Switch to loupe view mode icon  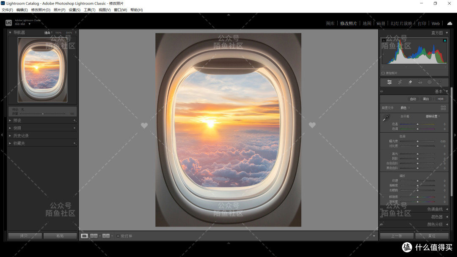tap(84, 236)
